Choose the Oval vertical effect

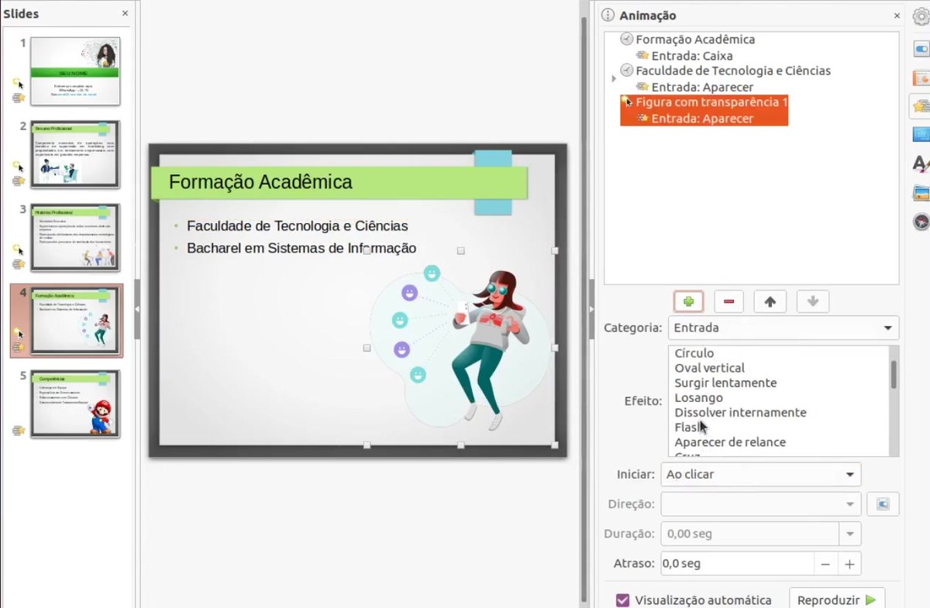pos(709,368)
